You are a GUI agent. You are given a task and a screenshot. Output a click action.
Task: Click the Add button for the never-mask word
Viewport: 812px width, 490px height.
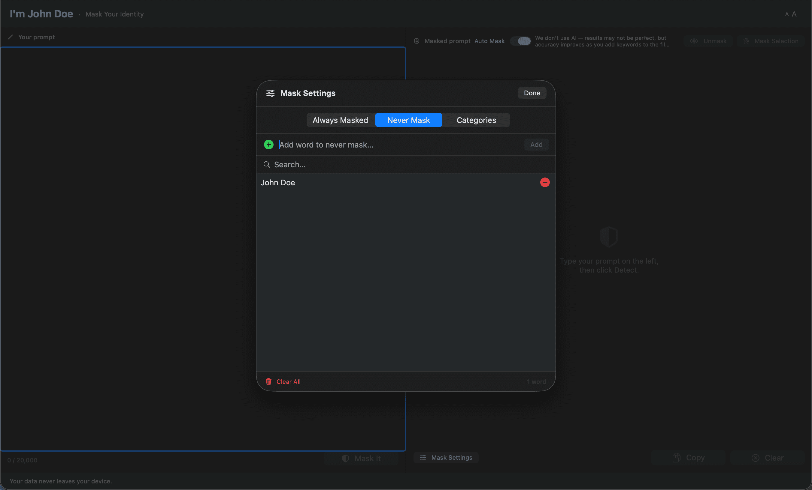pyautogui.click(x=536, y=145)
